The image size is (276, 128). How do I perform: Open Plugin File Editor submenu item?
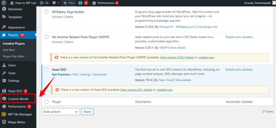14,56
